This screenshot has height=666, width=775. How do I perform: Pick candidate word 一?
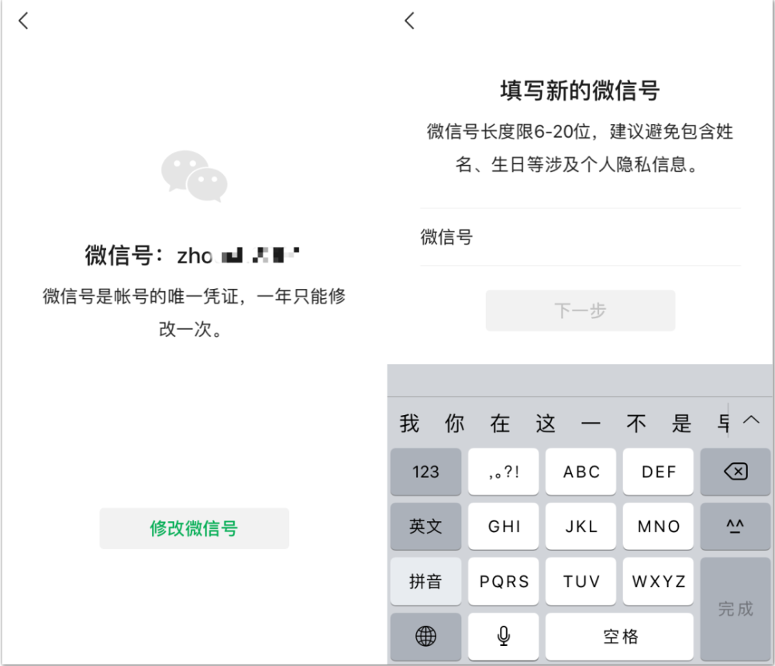click(x=591, y=424)
